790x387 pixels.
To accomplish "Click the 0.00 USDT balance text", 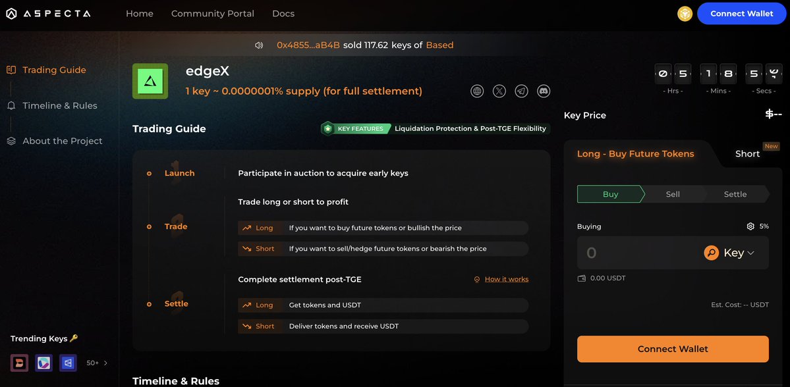I will tap(608, 278).
